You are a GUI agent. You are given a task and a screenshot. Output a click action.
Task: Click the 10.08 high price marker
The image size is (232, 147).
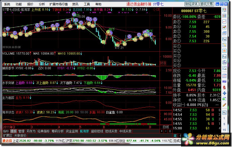(81, 16)
